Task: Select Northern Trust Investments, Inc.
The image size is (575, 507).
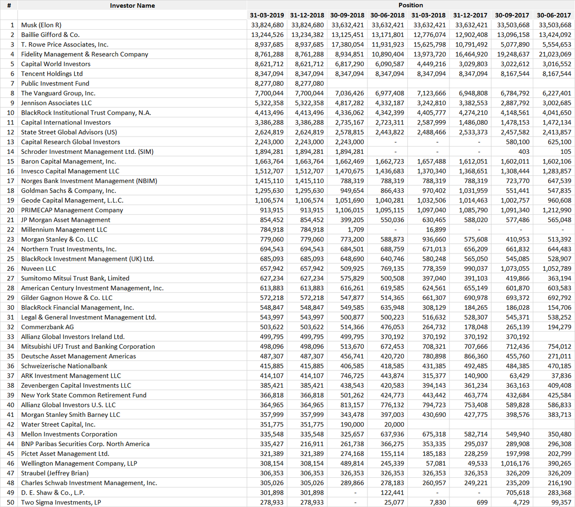Action: coord(69,249)
